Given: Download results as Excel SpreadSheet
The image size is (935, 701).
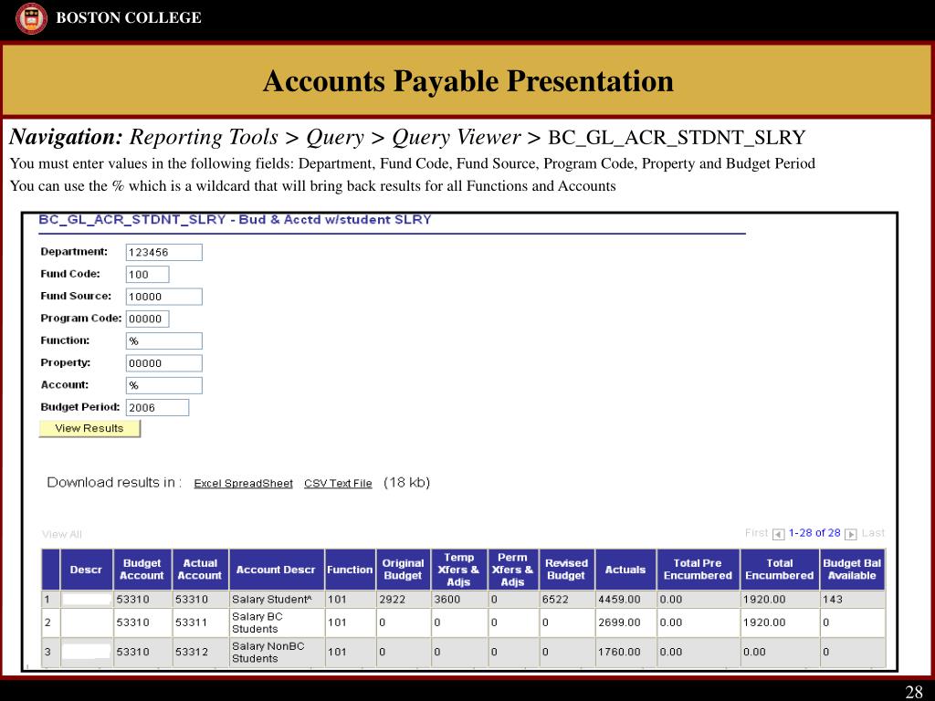Looking at the screenshot, I should [243, 484].
